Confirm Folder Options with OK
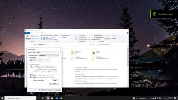Viewport: 178px width, 100px height. point(43,90)
